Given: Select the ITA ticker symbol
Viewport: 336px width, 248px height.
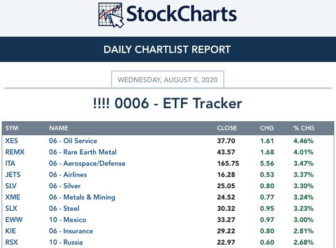Looking at the screenshot, I should click(10, 163).
